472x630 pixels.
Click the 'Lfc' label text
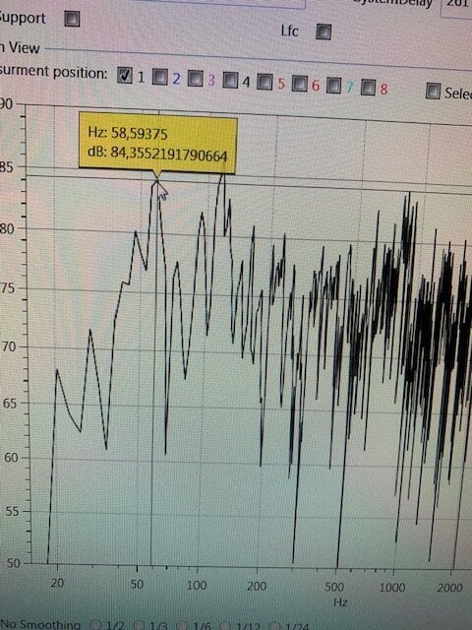(290, 31)
